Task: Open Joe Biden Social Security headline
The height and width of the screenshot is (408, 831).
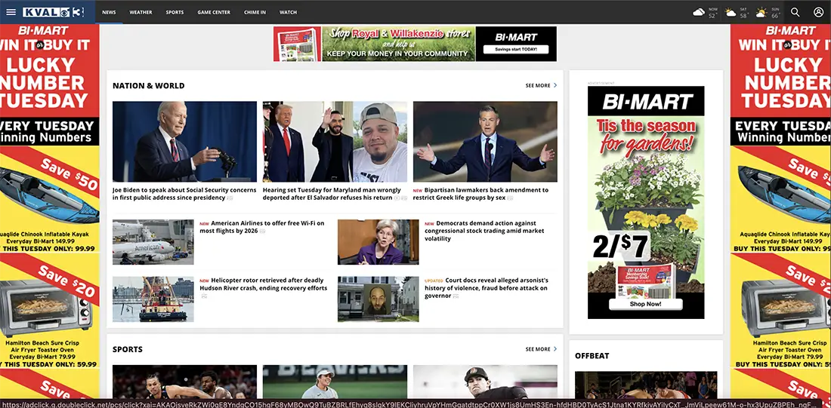Action: 184,194
